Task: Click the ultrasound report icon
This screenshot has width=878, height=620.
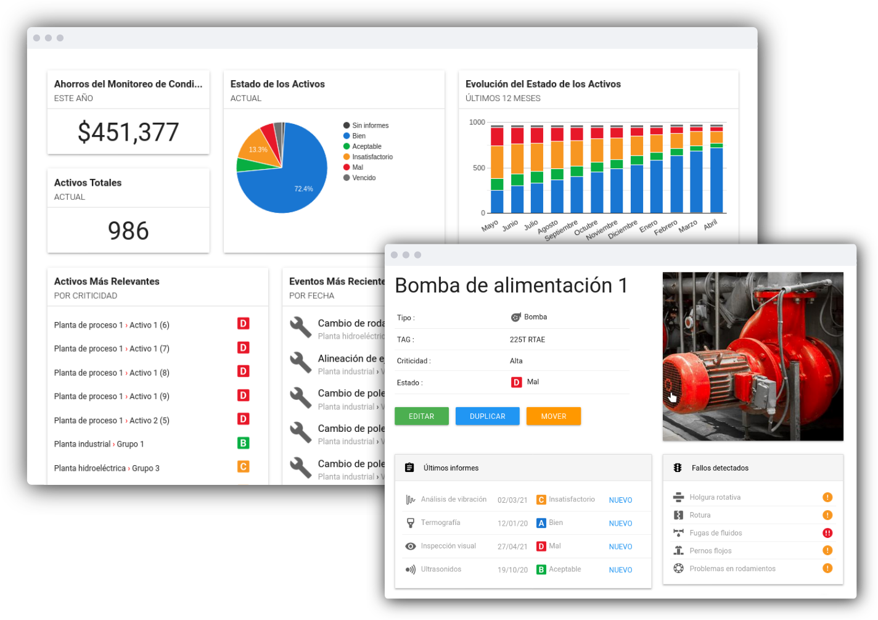Action: coord(410,569)
